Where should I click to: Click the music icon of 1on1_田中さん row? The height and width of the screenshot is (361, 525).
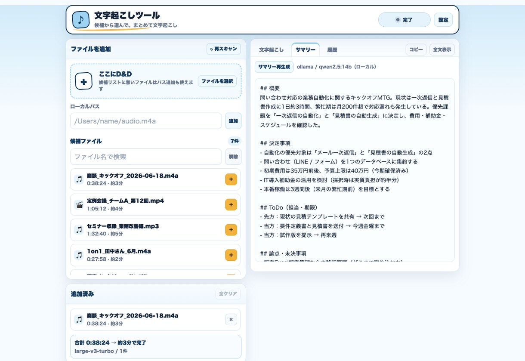(x=79, y=255)
